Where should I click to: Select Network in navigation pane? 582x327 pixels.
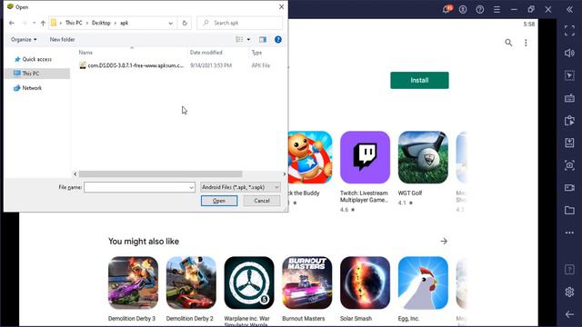pos(32,88)
